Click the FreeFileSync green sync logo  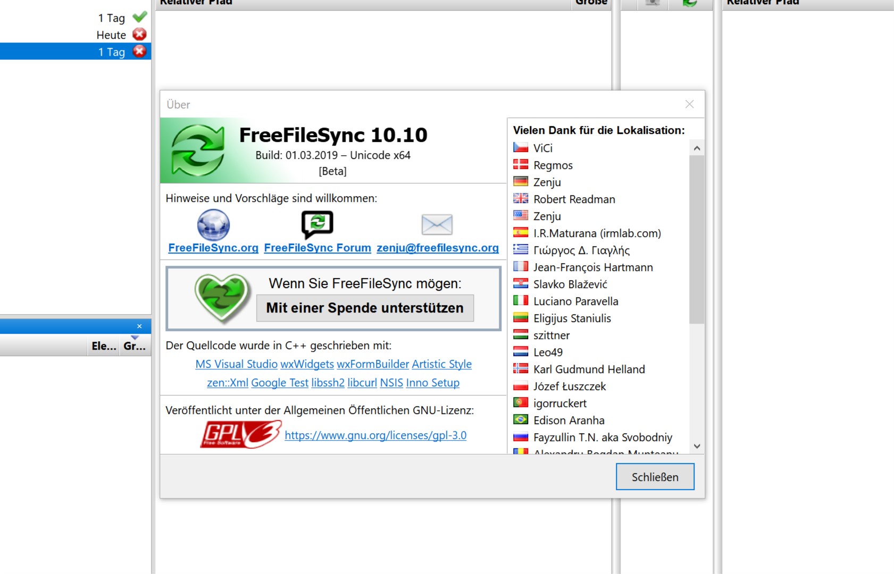[198, 150]
